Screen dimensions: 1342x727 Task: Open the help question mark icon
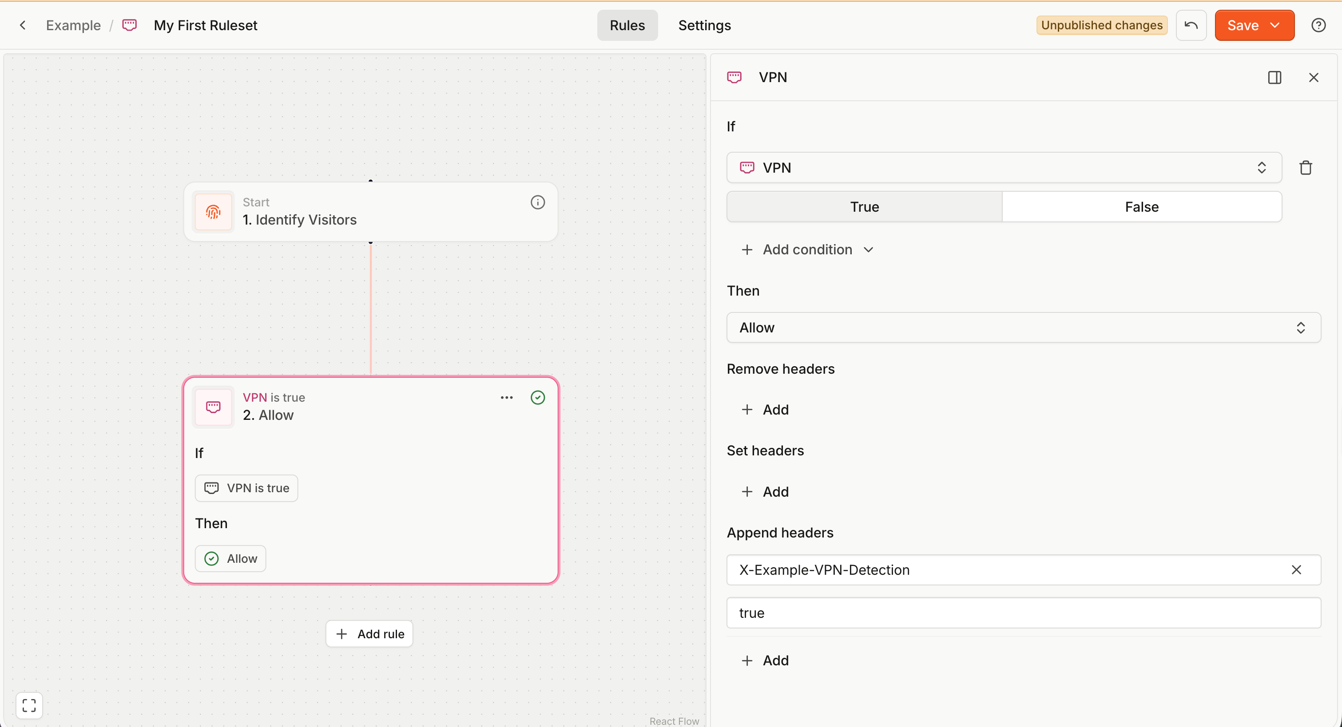1318,25
